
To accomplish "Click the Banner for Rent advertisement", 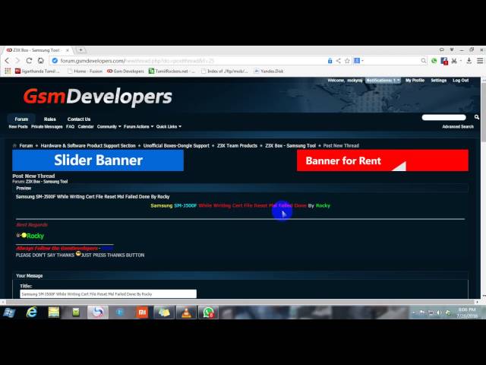I will pos(383,160).
